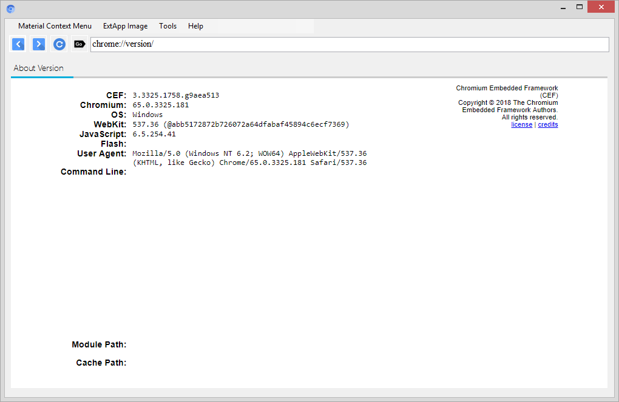
Task: Open the Tools menu
Action: pyautogui.click(x=167, y=26)
